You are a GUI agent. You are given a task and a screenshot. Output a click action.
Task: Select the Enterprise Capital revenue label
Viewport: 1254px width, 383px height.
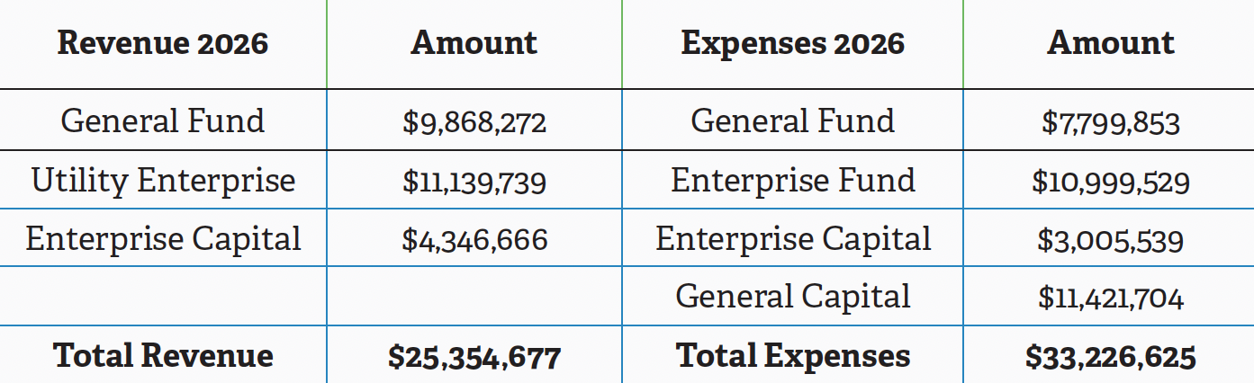[163, 239]
